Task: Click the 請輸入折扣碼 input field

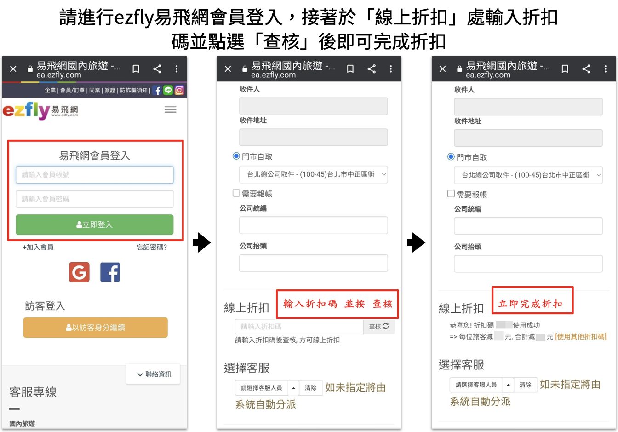Action: 299,327
